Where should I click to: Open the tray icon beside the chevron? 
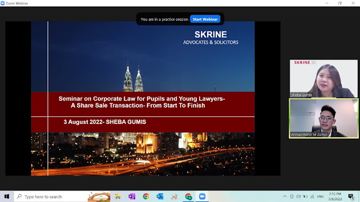pyautogui.click(x=291, y=196)
